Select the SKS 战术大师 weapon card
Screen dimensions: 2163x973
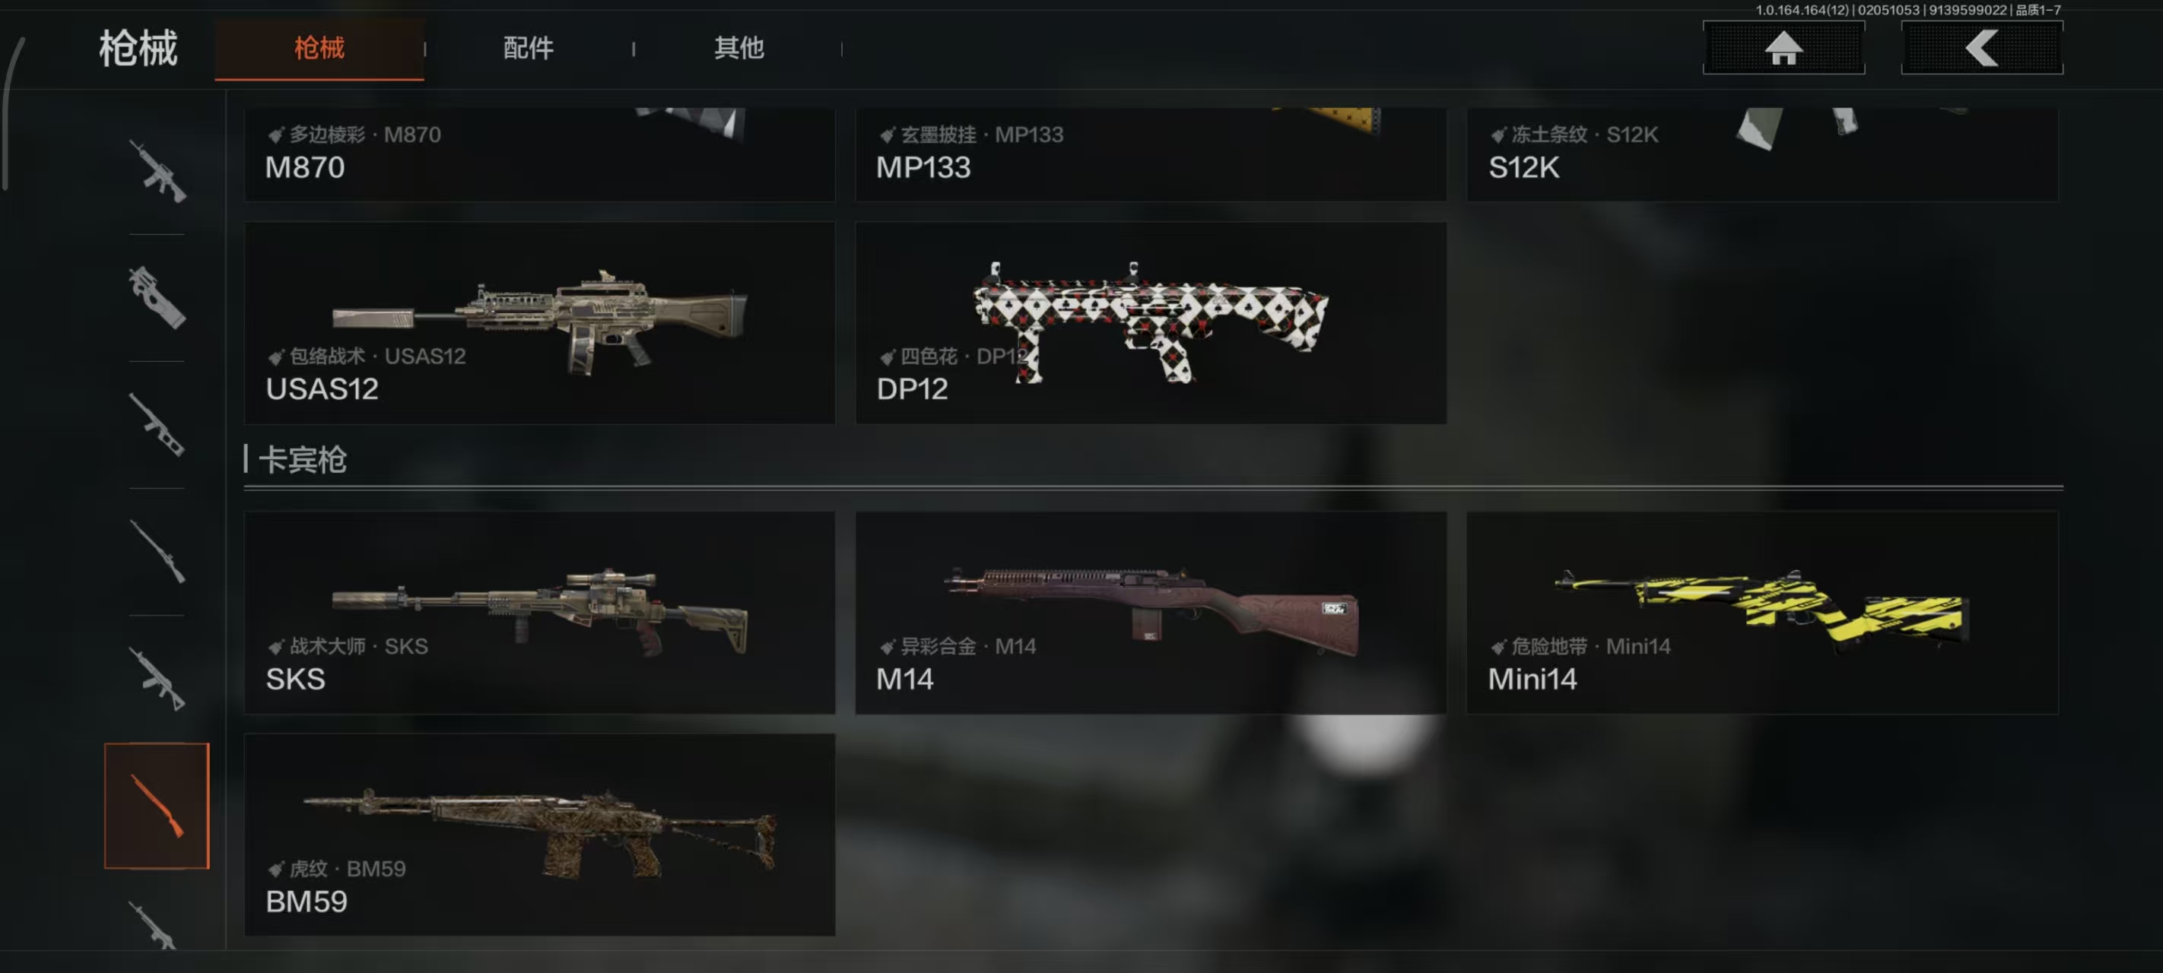(x=539, y=613)
